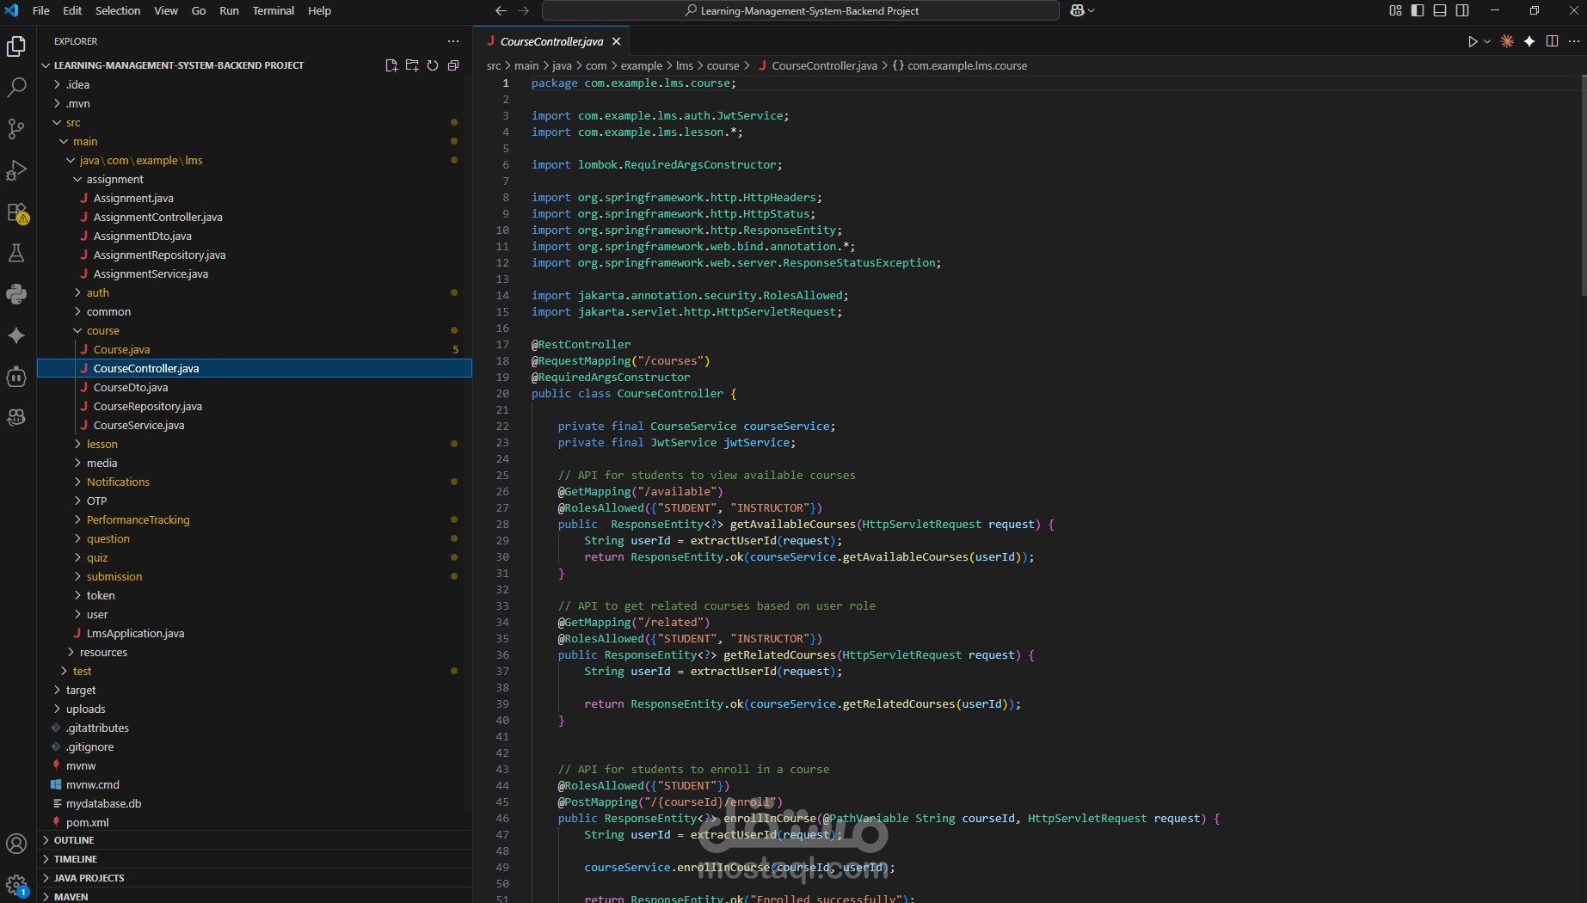Split the editor to the right
Image resolution: width=1587 pixels, height=903 pixels.
click(x=1552, y=41)
